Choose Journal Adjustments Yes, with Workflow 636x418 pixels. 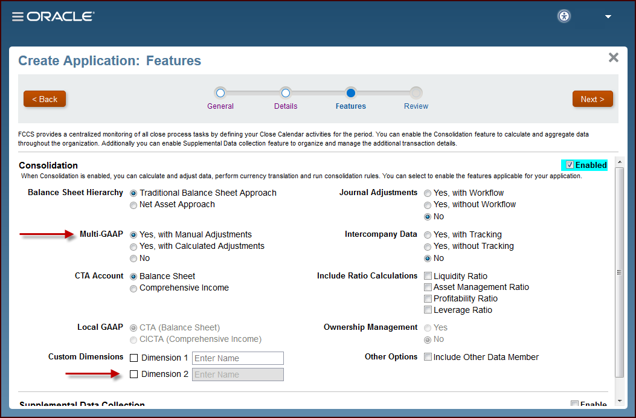(x=428, y=193)
